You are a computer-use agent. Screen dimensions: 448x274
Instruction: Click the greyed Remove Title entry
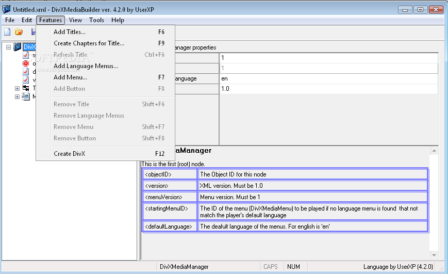pos(106,104)
